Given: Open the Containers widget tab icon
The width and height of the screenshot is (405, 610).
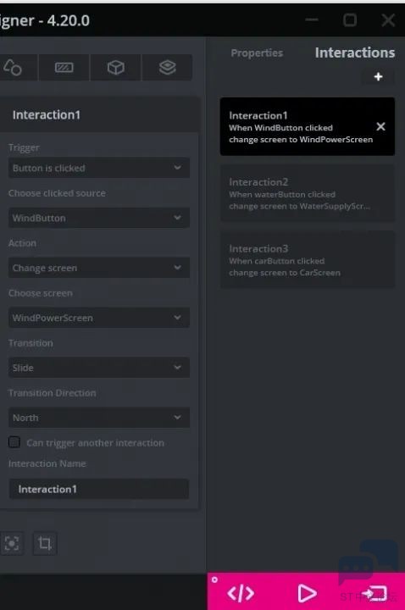Looking at the screenshot, I should click(x=64, y=68).
